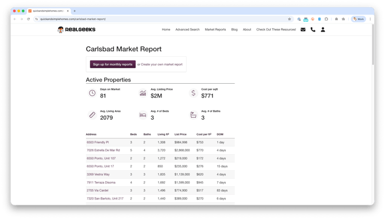
Task: Follow Create your own market report link
Action: coord(161,64)
